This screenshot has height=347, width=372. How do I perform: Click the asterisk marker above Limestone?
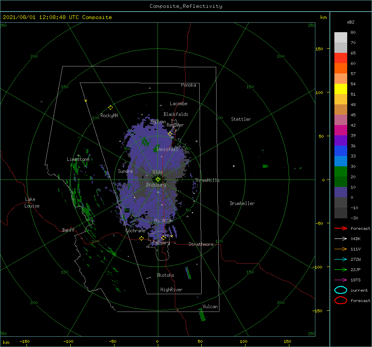click(x=78, y=156)
